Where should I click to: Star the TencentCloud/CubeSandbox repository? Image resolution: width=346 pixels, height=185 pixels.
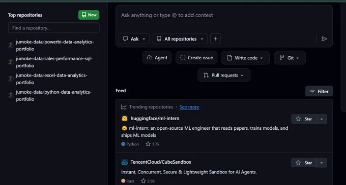click(304, 163)
